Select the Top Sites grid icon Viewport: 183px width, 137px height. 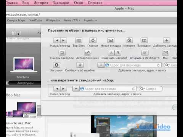79,40
